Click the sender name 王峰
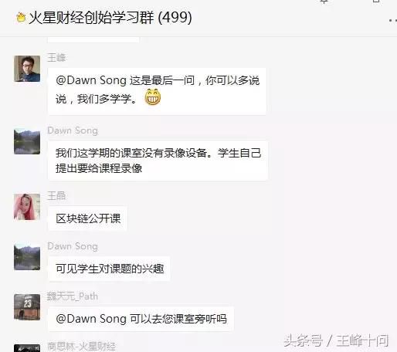This screenshot has width=397, height=352. (56, 58)
